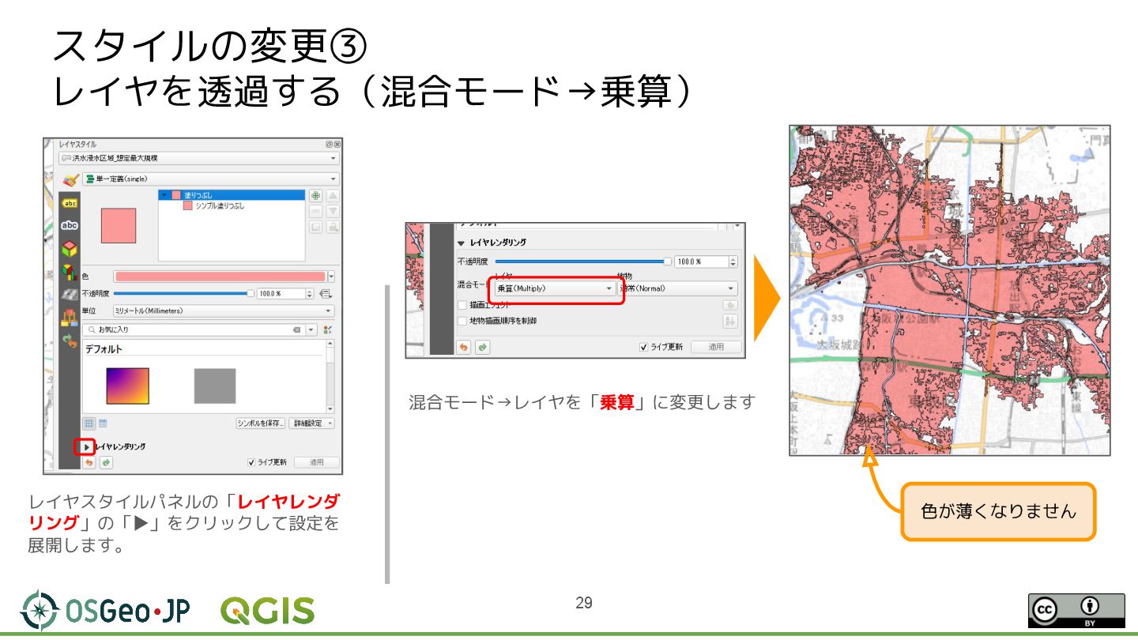This screenshot has width=1138, height=640.
Task: Open the style manager icon
Action: pyautogui.click(x=327, y=329)
